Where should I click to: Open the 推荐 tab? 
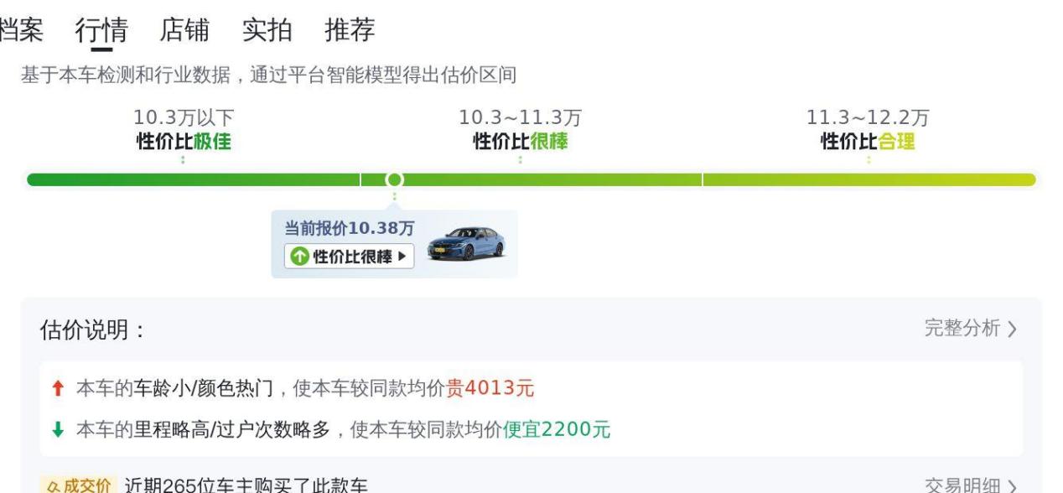click(x=350, y=30)
